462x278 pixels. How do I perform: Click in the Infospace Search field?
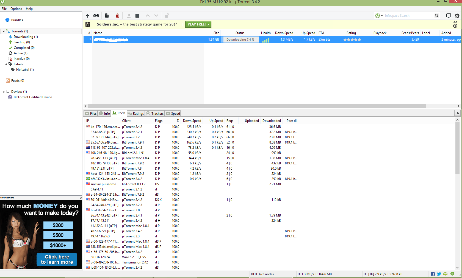pyautogui.click(x=408, y=16)
